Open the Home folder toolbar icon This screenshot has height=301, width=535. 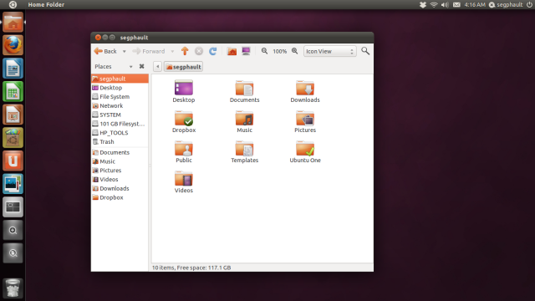[232, 51]
